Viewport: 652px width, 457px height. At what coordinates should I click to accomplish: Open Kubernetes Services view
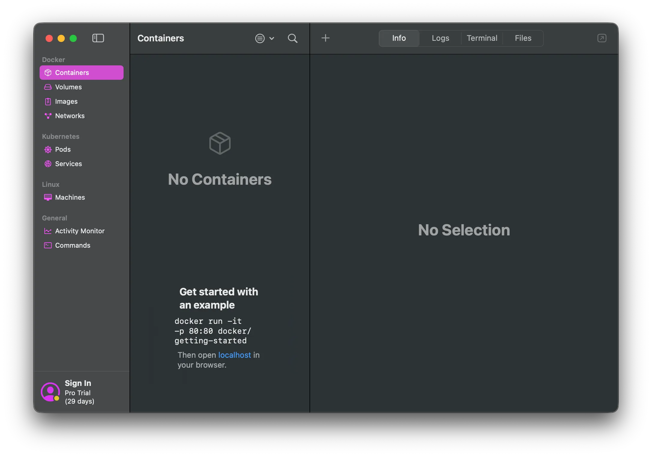pyautogui.click(x=68, y=164)
